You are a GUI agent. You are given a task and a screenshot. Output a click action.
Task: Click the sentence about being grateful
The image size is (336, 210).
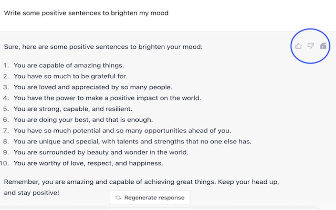pyautogui.click(x=70, y=76)
